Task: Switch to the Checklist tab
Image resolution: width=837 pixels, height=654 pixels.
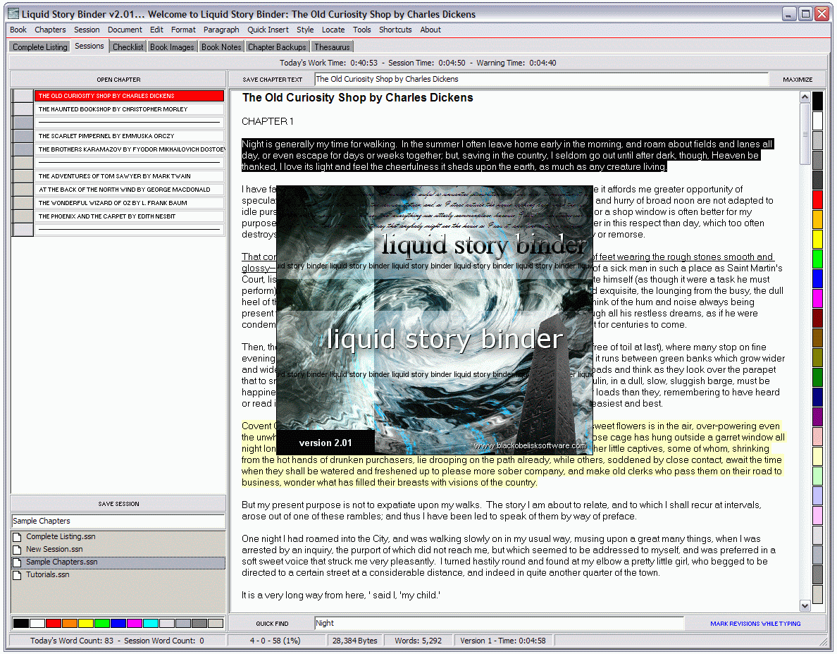Action: coord(128,47)
